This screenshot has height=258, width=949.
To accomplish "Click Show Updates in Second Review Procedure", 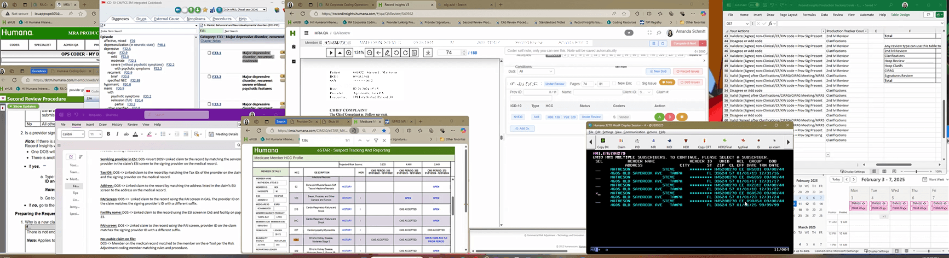I will click(x=23, y=106).
